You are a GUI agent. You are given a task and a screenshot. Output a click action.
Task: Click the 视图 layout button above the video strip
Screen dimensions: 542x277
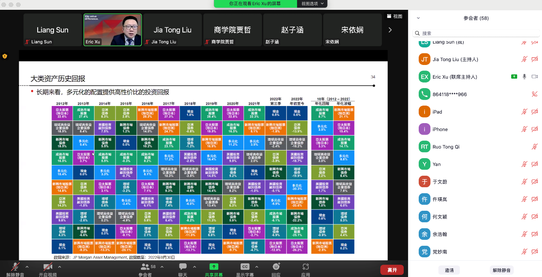pos(394,16)
